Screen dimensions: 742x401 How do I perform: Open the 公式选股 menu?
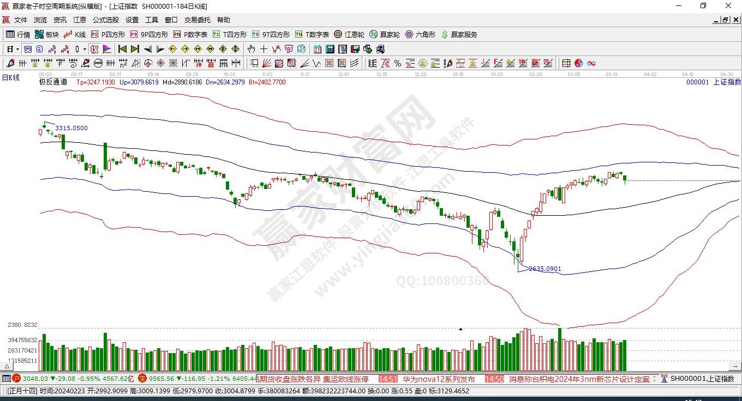pos(105,20)
